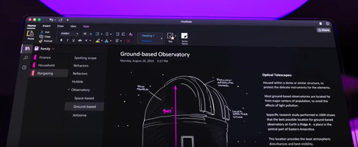
Task: Select the Stargazing section
Action: click(48, 73)
